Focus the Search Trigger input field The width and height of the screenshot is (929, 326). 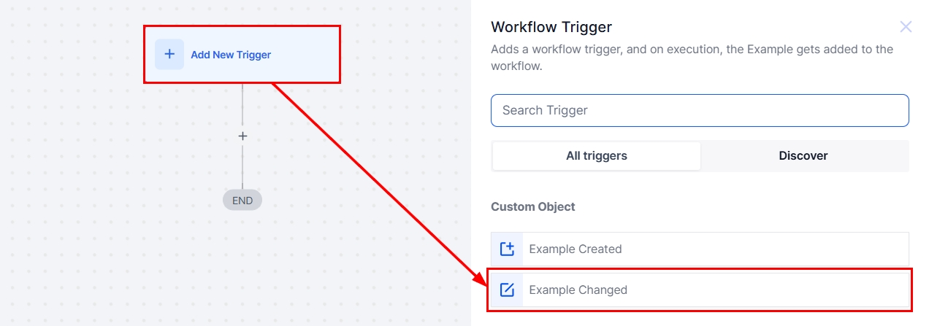point(700,110)
